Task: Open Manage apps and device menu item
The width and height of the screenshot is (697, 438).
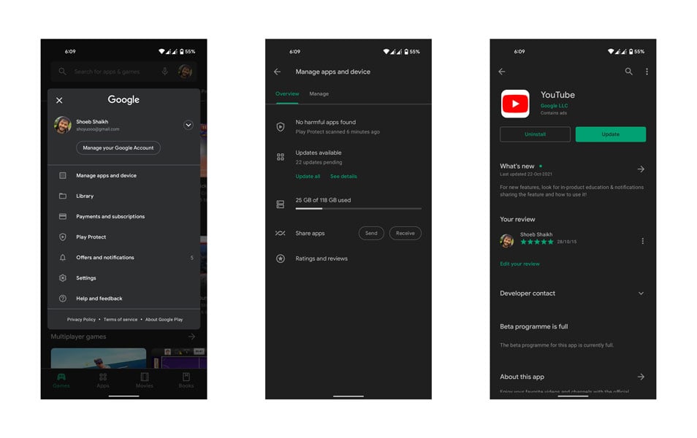Action: click(123, 175)
